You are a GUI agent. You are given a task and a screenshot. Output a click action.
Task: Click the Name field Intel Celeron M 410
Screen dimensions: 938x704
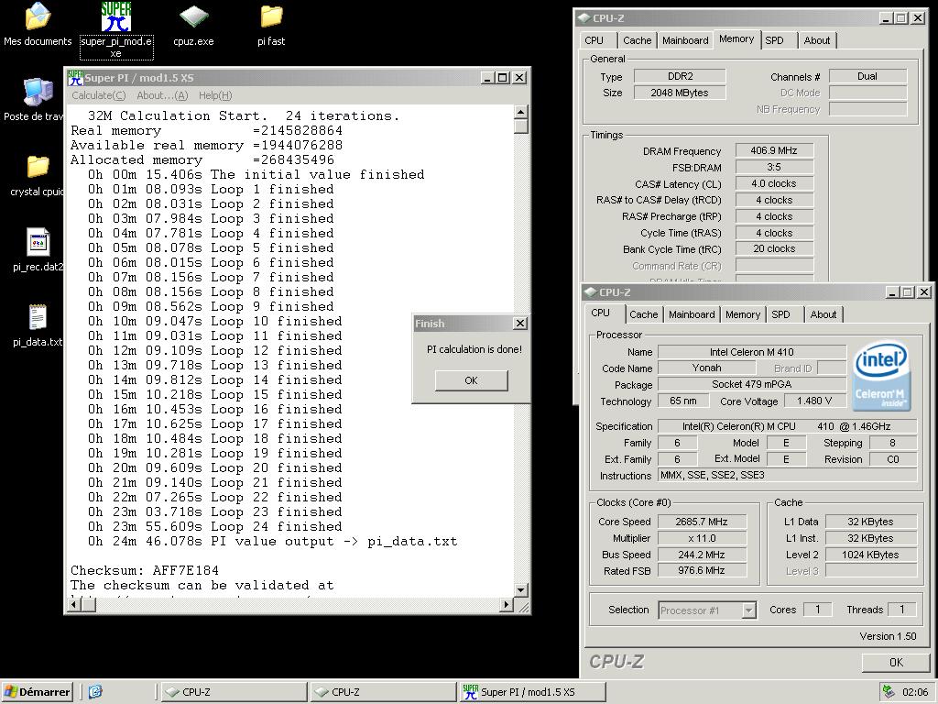(x=752, y=352)
